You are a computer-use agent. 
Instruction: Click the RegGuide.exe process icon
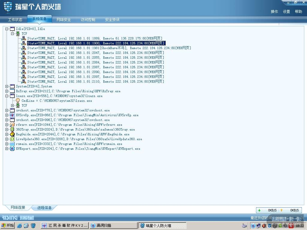pyautogui.click(x=12, y=134)
